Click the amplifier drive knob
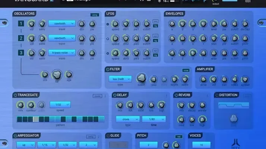Image resolution: width=266 pixels, height=149 pixels. 203,79
